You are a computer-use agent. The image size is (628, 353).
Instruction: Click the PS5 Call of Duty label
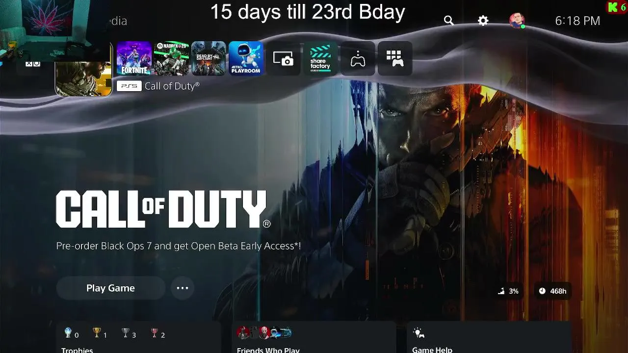(x=158, y=86)
